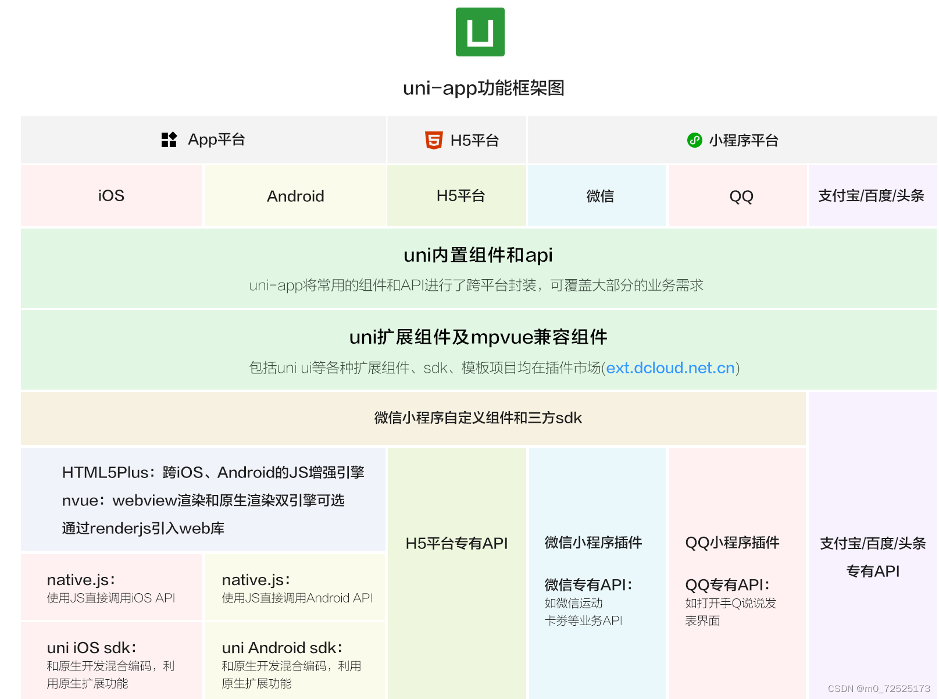Click the '如打开手Q说说发' line
This screenshot has height=699, width=939.
tap(731, 603)
